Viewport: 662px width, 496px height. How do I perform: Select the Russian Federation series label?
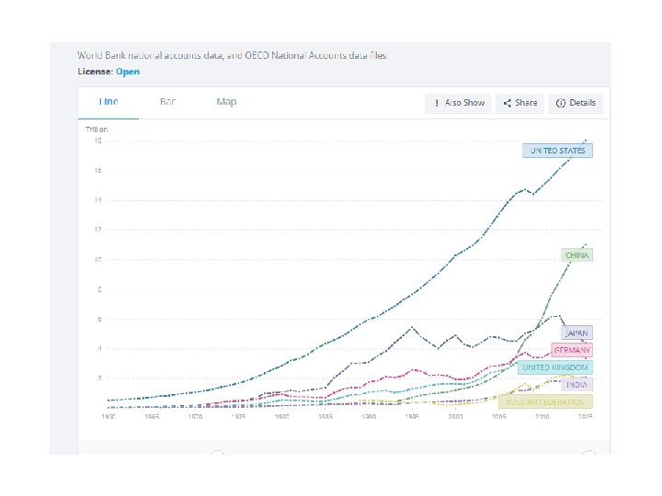545,401
